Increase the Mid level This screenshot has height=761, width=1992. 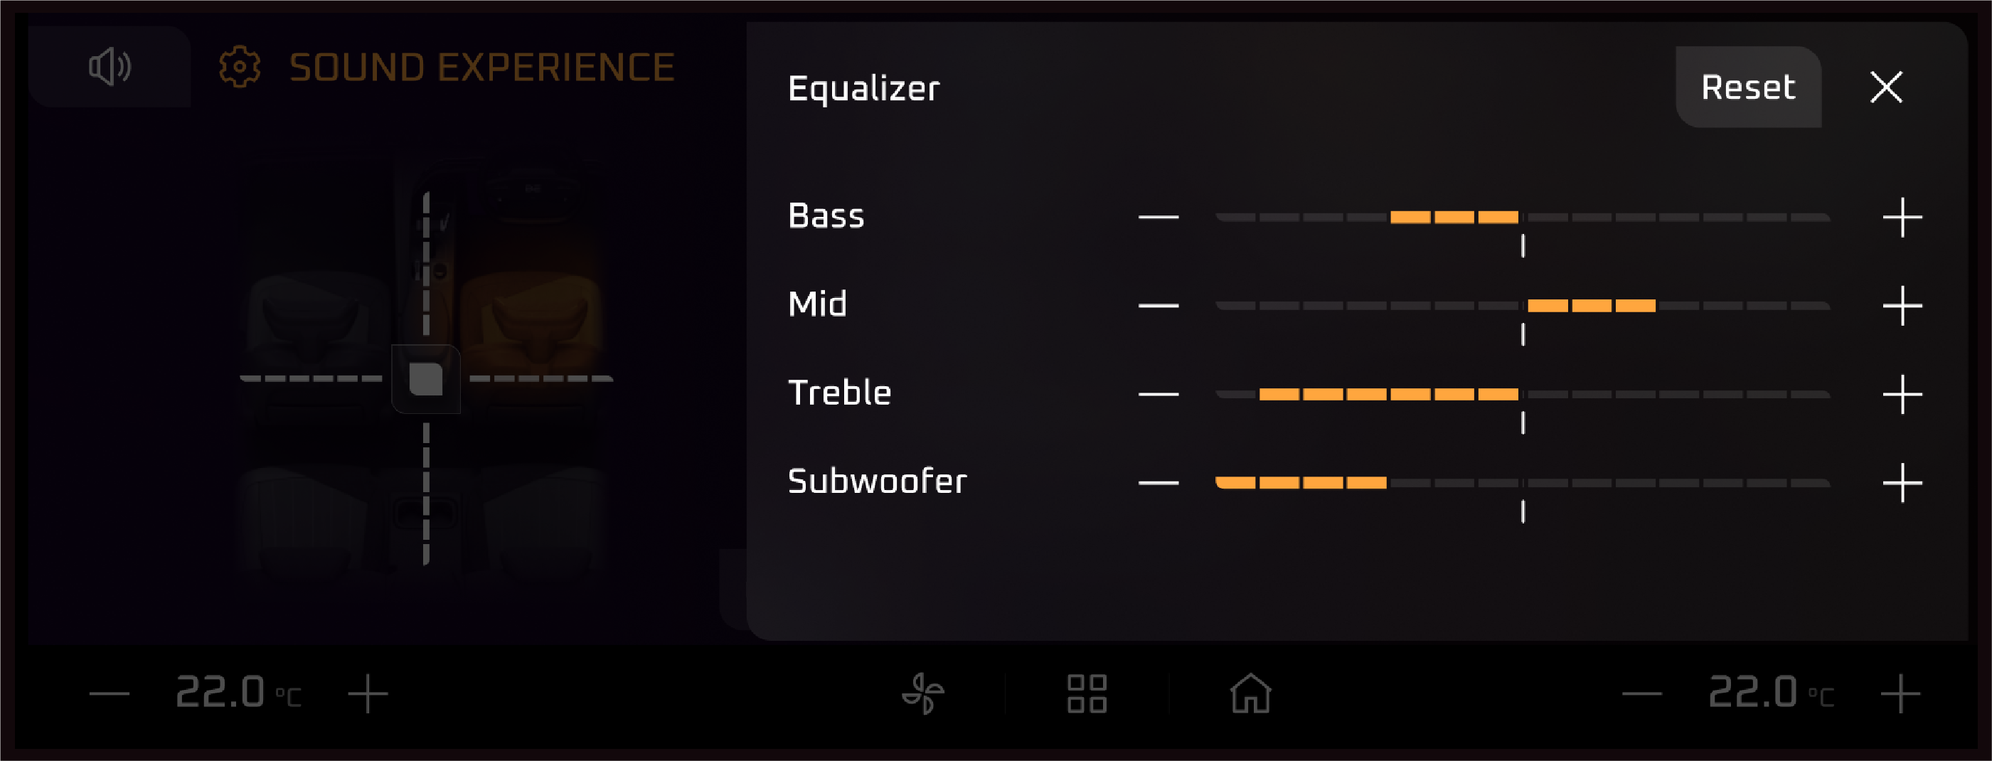pyautogui.click(x=1902, y=307)
